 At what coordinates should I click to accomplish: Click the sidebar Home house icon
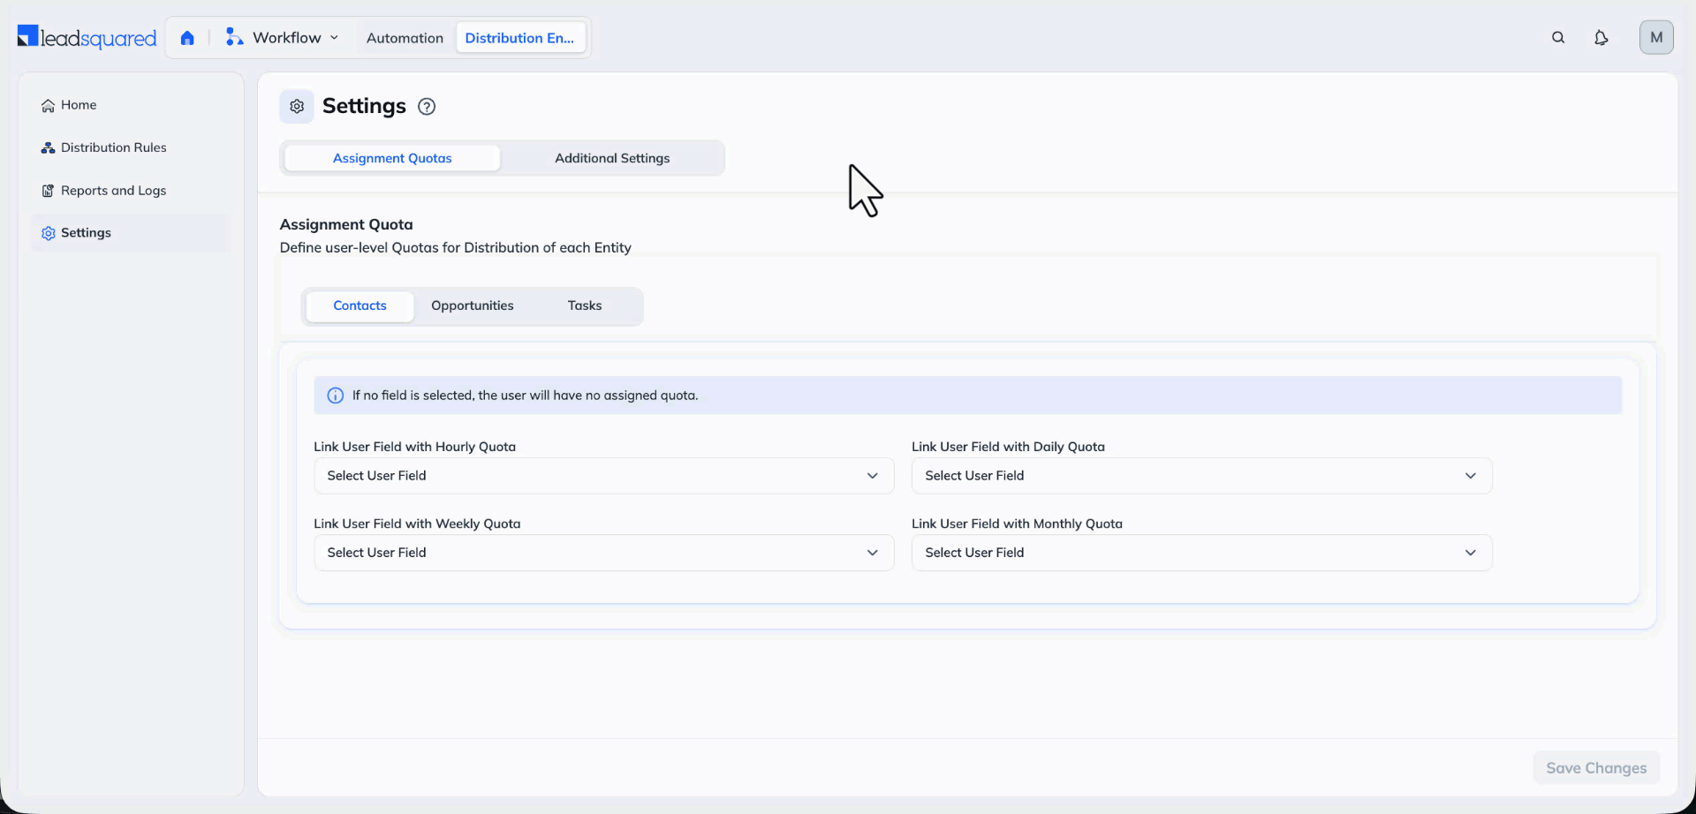tap(48, 105)
